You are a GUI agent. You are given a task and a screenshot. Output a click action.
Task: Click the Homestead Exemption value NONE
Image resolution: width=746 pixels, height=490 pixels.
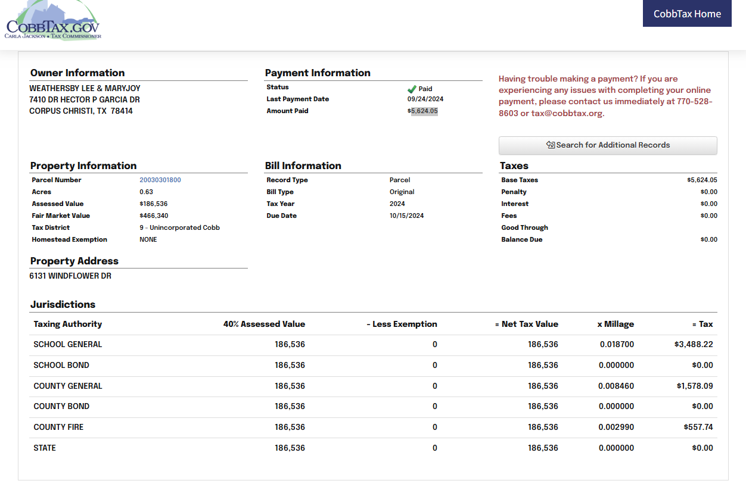point(148,239)
